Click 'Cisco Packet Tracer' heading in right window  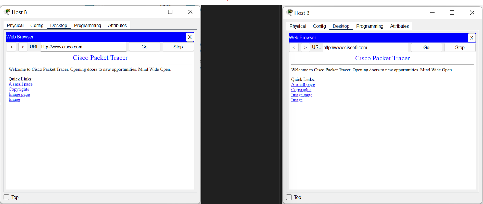[383, 58]
